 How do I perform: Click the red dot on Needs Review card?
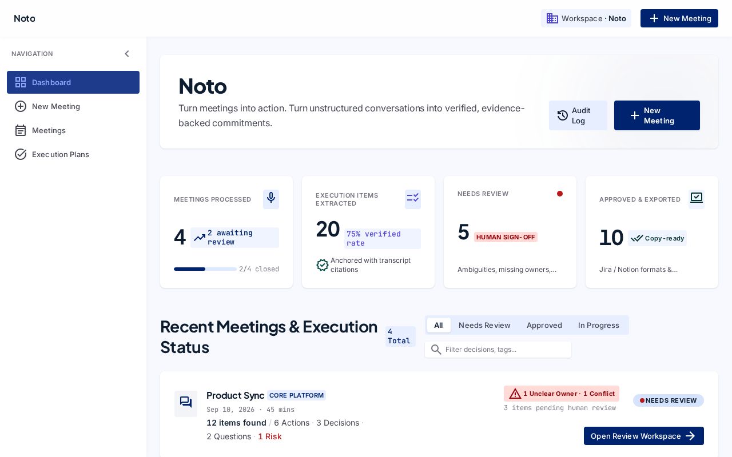coord(560,194)
